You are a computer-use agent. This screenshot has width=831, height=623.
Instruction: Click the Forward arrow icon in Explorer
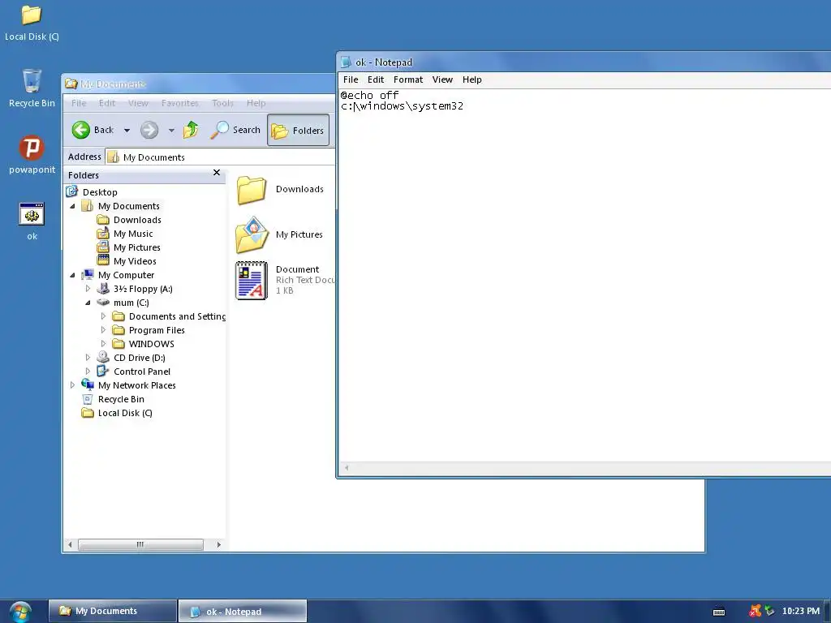click(149, 130)
